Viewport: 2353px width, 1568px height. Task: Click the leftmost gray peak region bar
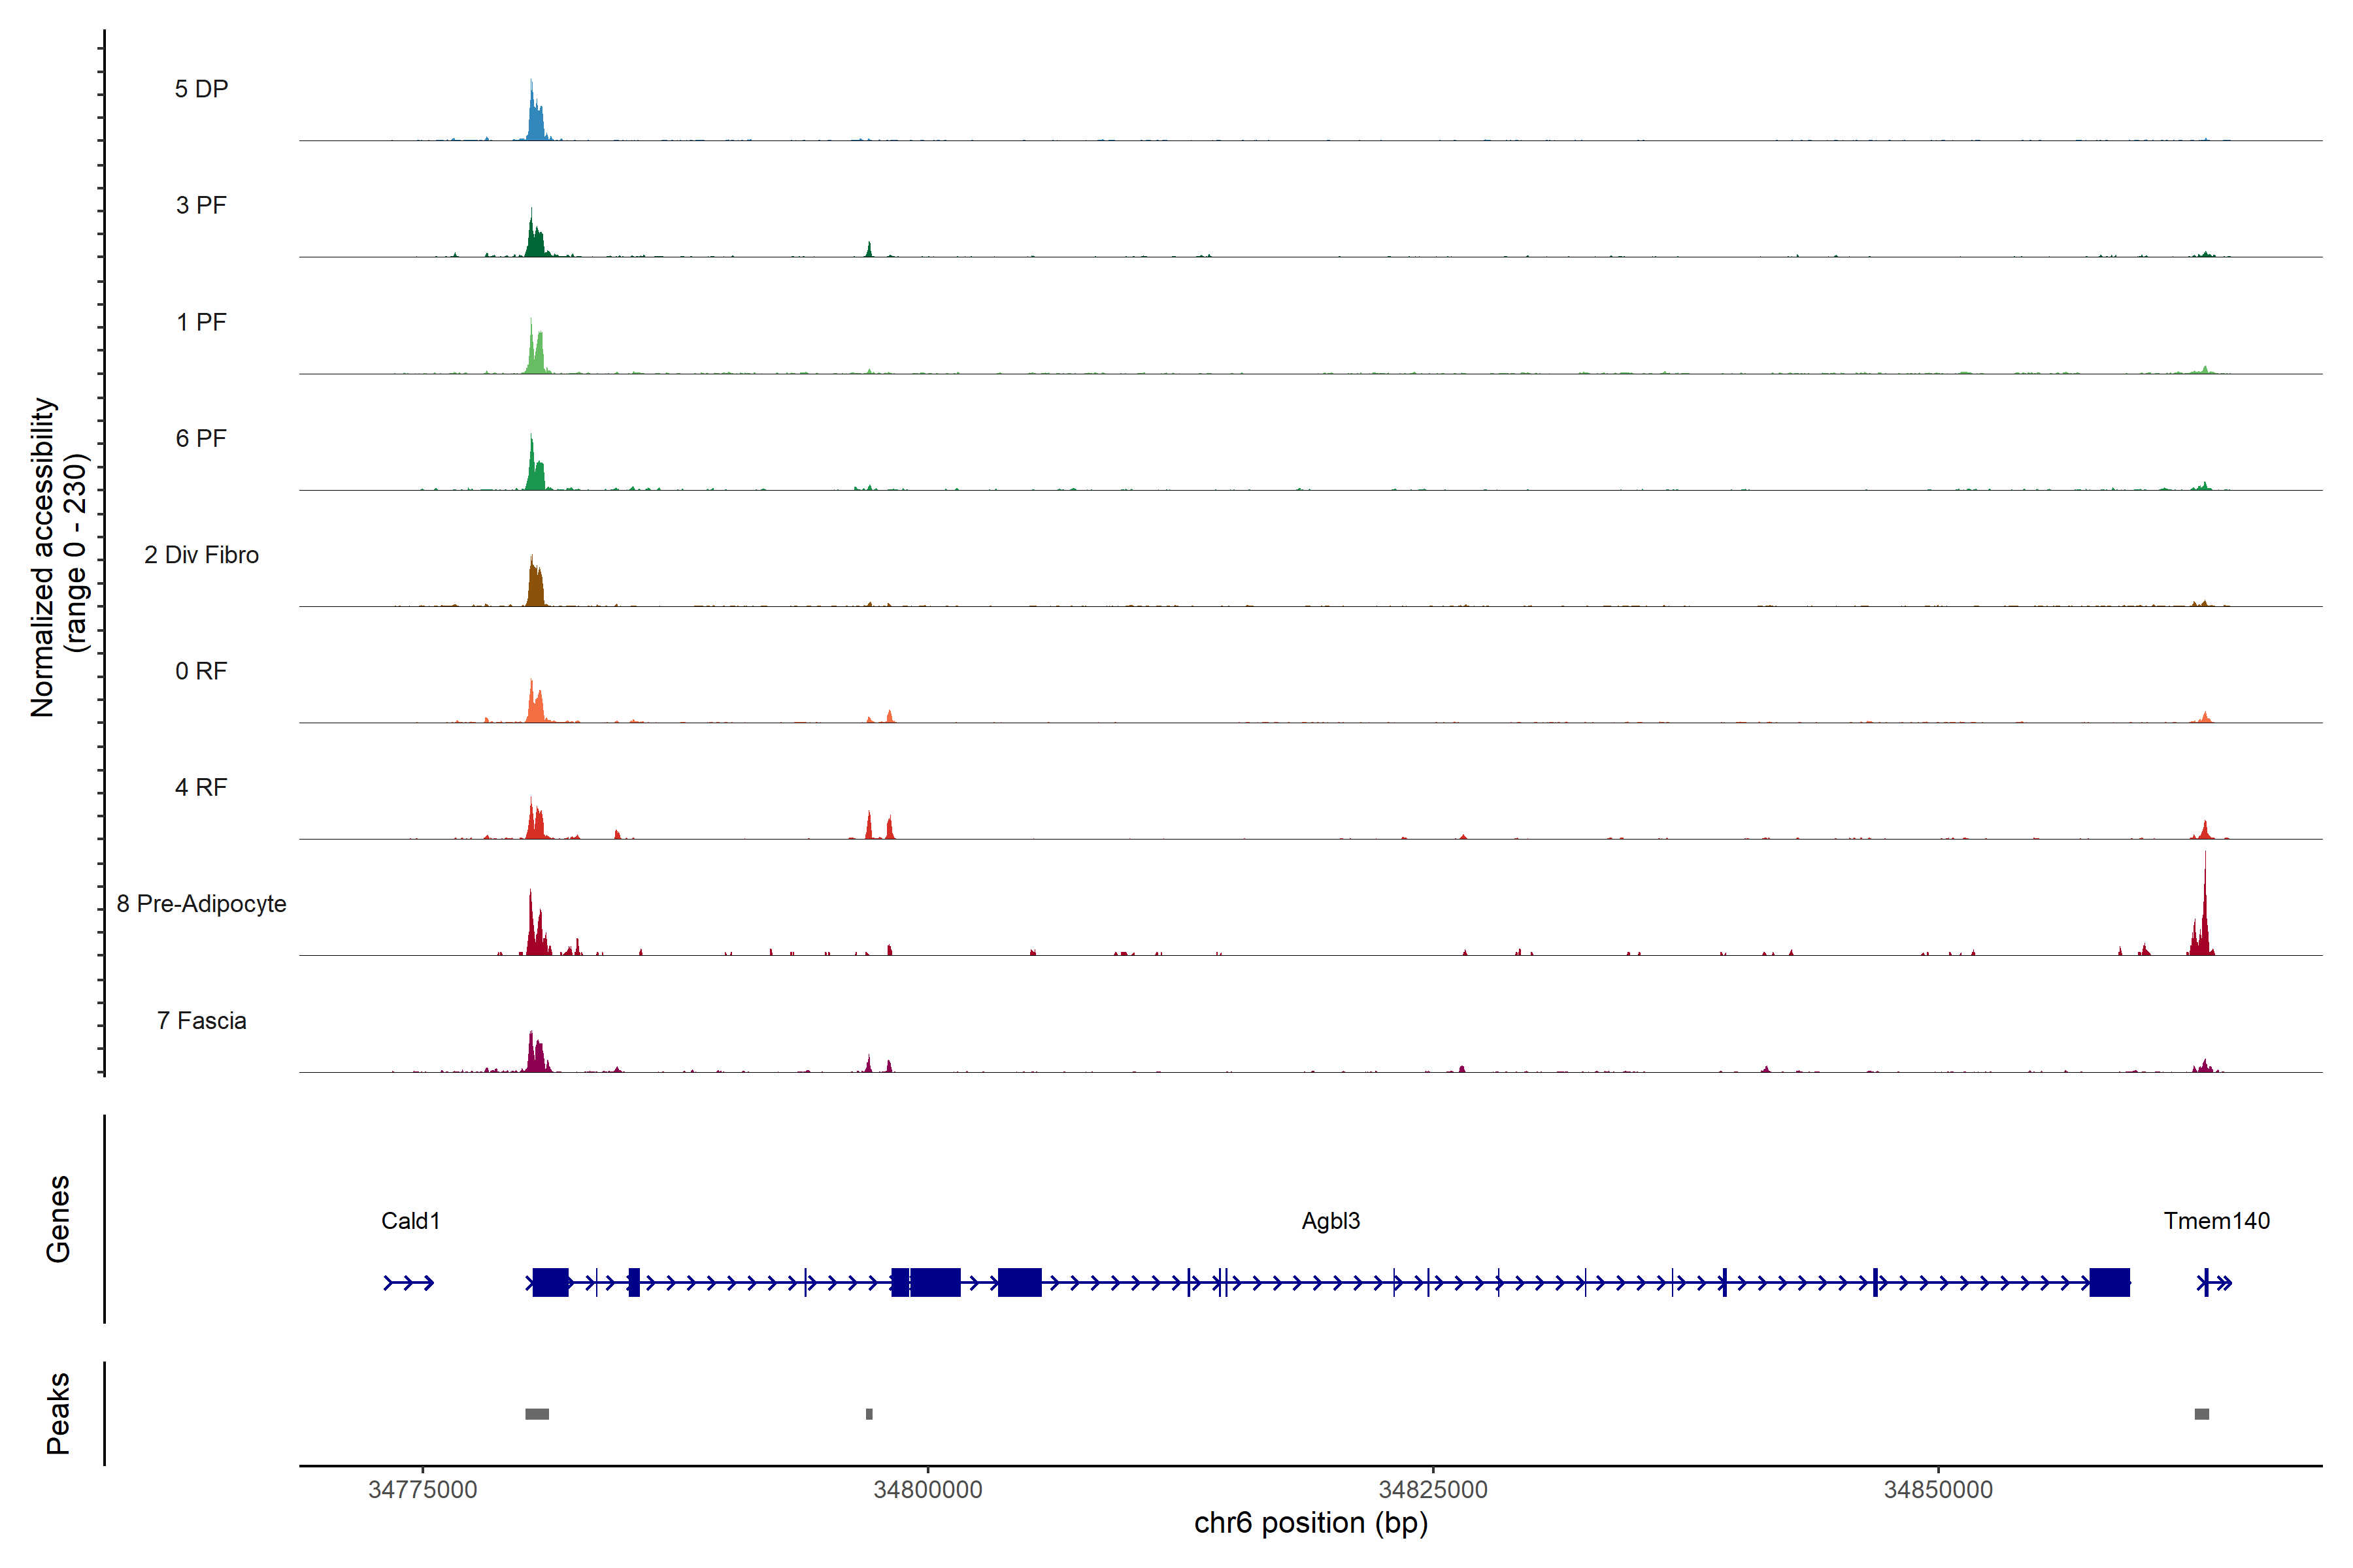pyautogui.click(x=537, y=1414)
